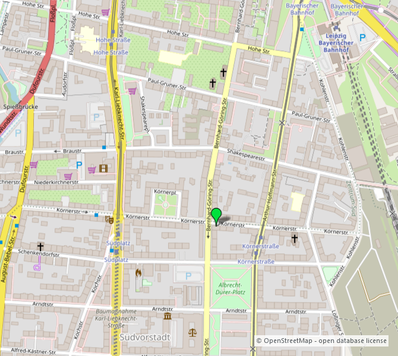
Task: Click the purple music note icon
Action: pyautogui.click(x=37, y=266)
